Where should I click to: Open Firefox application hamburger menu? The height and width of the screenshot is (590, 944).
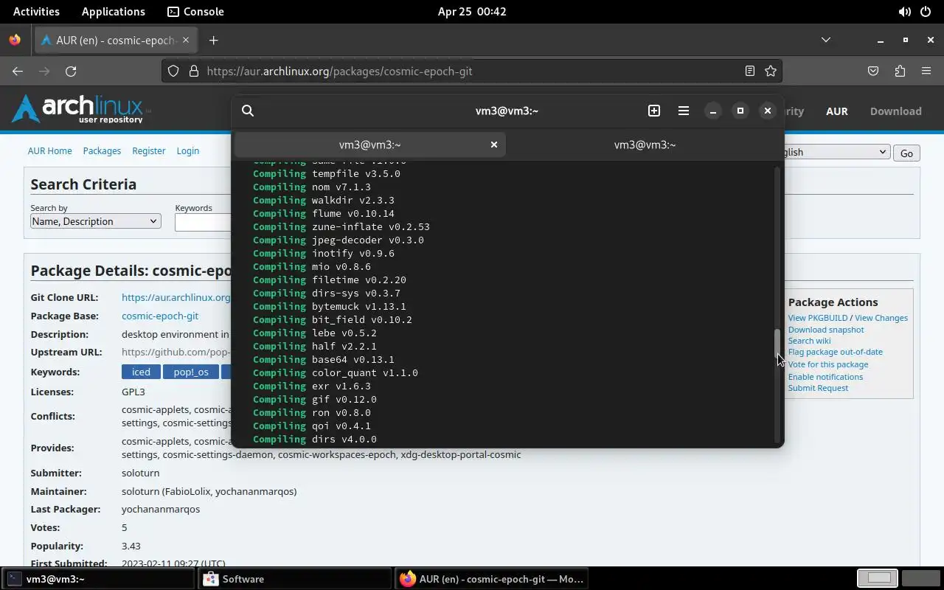coord(926,71)
